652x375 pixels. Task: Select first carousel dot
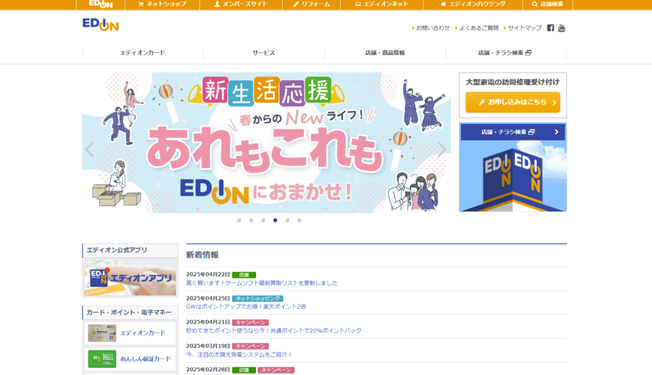pos(239,221)
